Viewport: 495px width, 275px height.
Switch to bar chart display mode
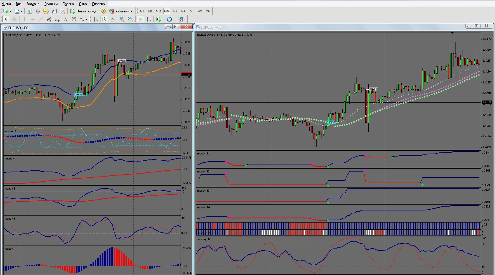pyautogui.click(x=95, y=19)
